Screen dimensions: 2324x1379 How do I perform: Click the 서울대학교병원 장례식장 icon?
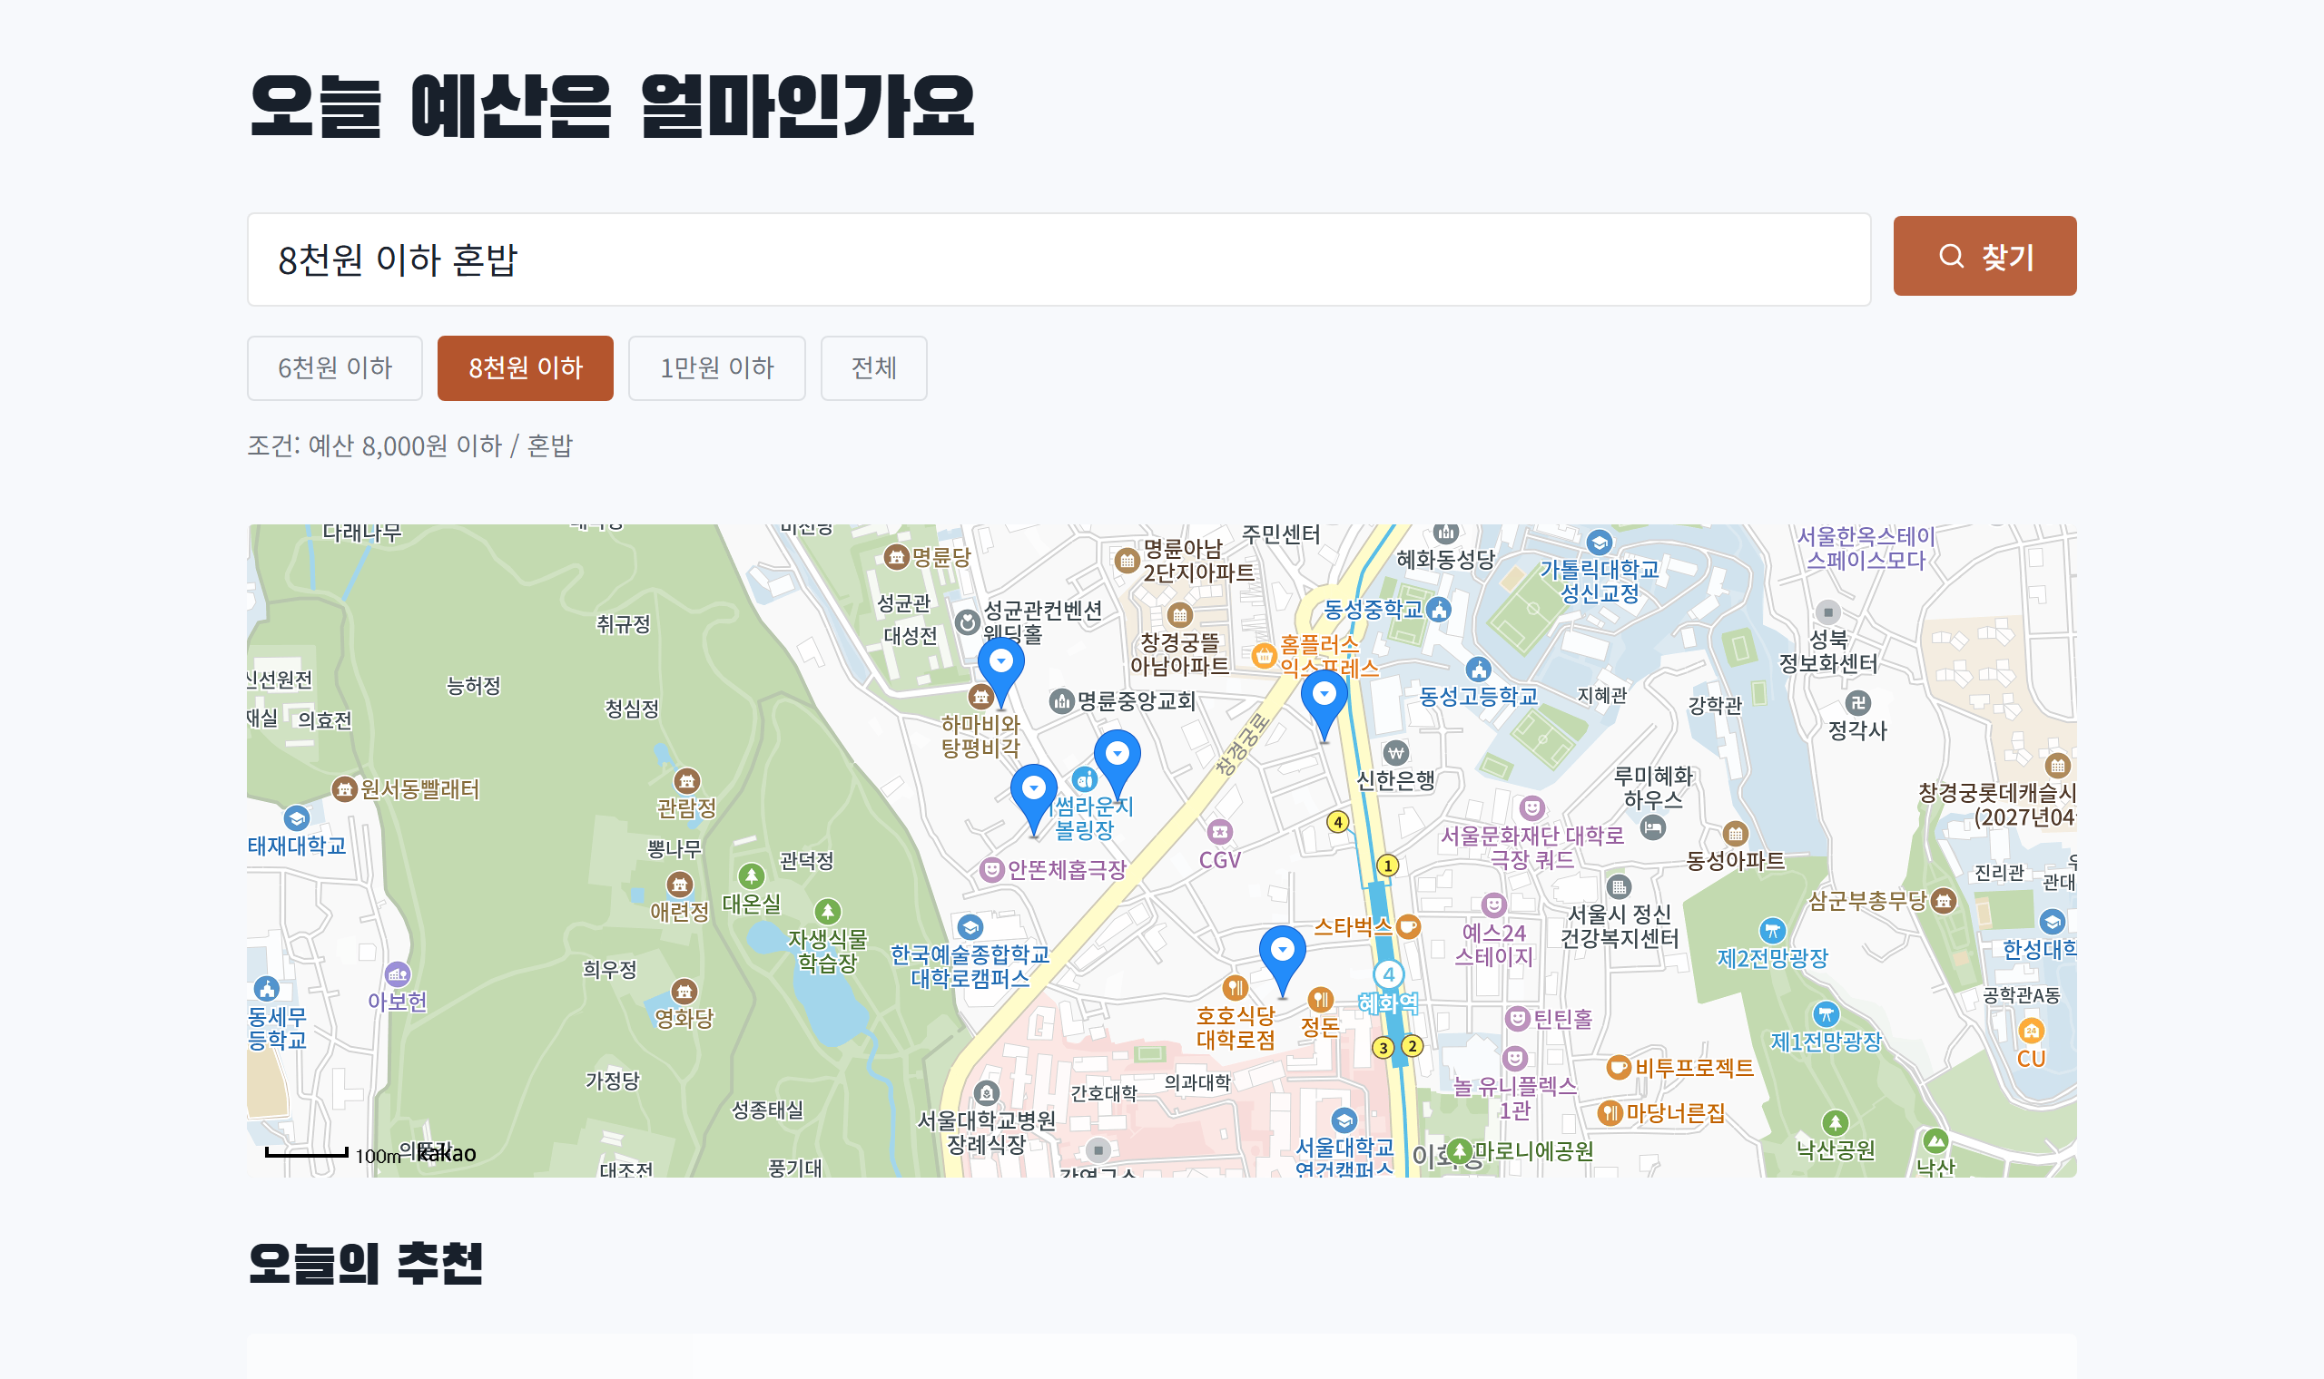(x=986, y=1094)
